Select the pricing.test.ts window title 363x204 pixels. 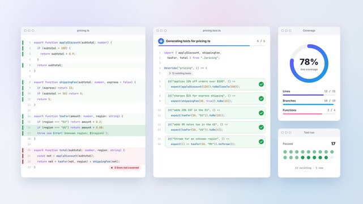pos(212,31)
